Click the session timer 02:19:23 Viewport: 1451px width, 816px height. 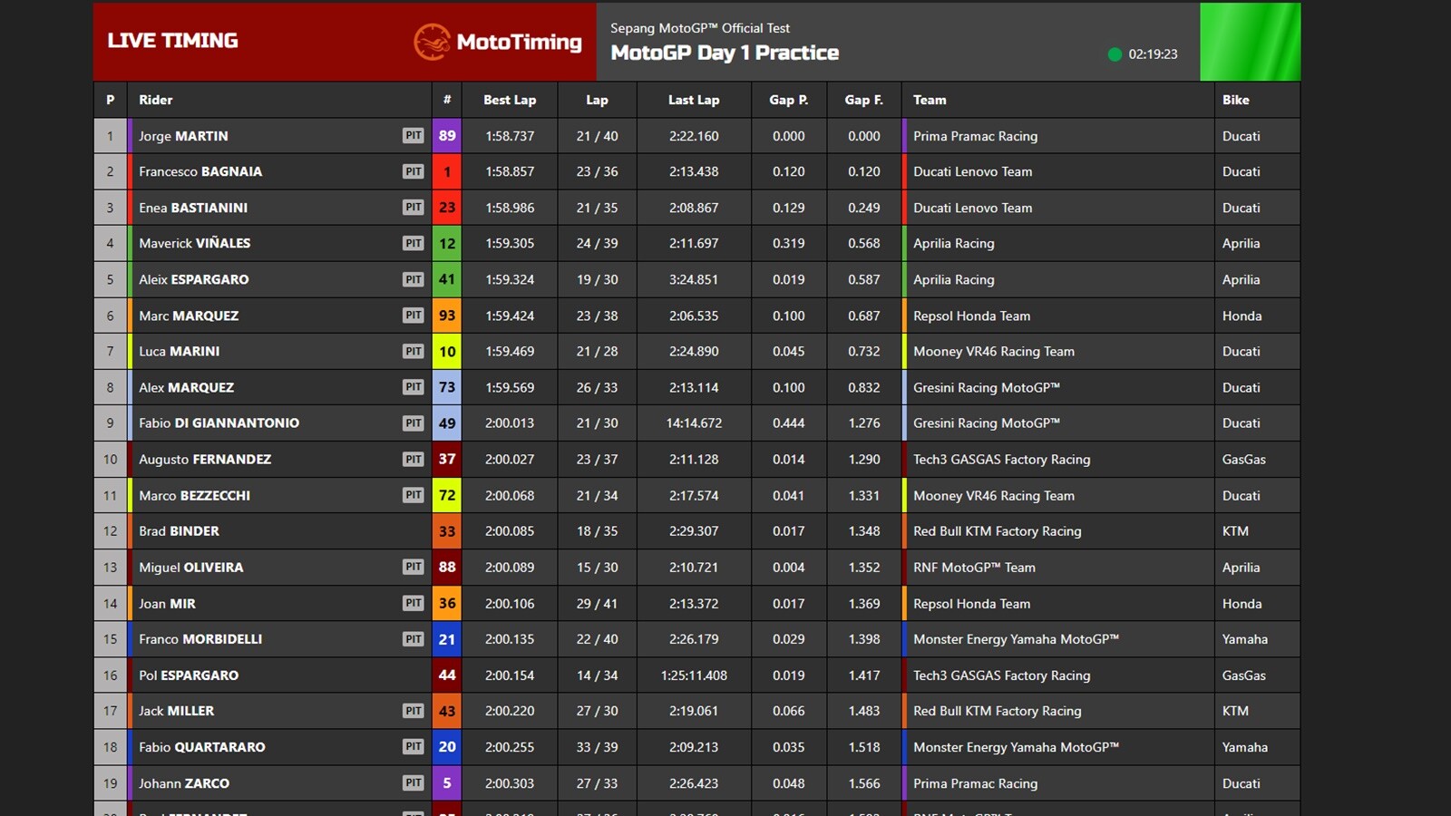pyautogui.click(x=1153, y=54)
